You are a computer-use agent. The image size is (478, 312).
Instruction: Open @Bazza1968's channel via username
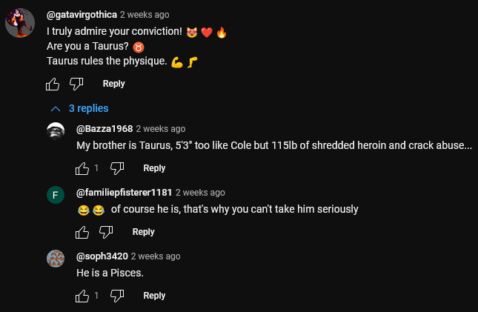[104, 129]
